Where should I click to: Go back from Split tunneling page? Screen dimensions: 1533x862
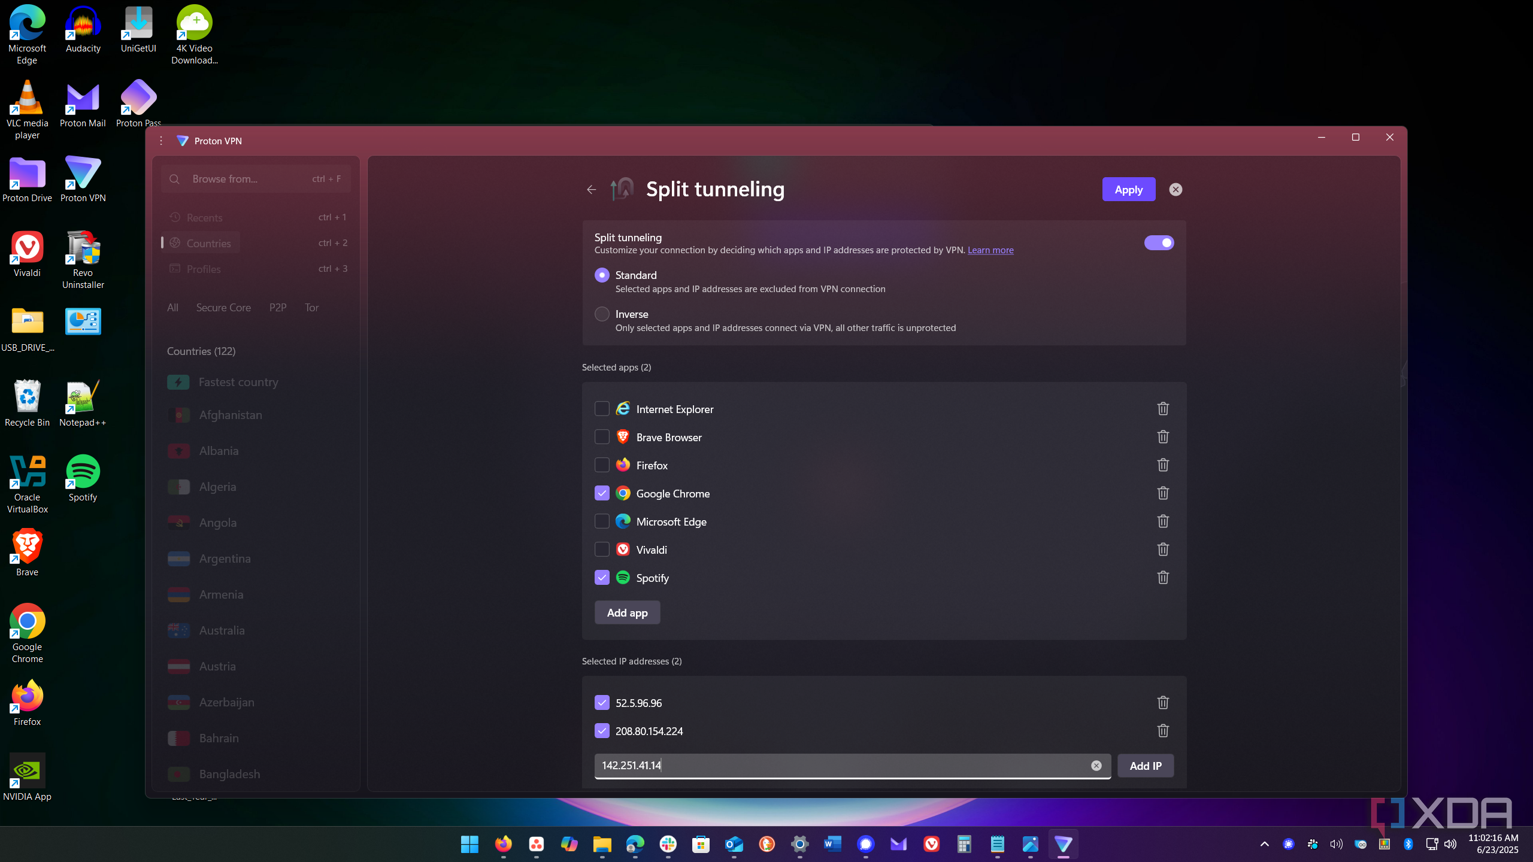(x=592, y=190)
